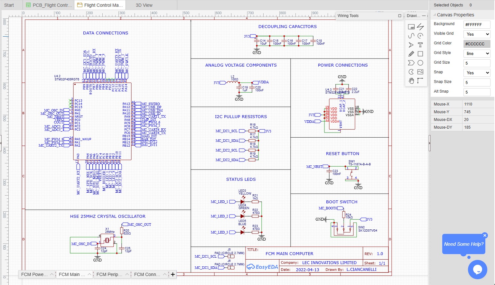
Task: Select the Text tool in Drawing panel
Action: [420, 45]
